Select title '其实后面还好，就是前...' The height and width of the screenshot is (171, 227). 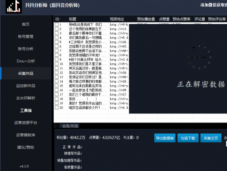[x=87, y=68]
